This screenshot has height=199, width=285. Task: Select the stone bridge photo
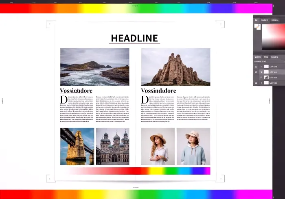(77, 147)
